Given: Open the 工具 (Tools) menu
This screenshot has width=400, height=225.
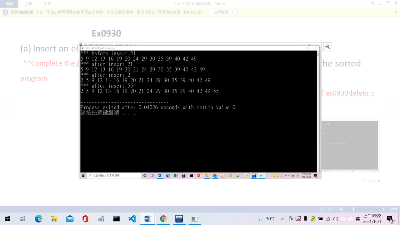Looking at the screenshot, I should click(29, 4).
